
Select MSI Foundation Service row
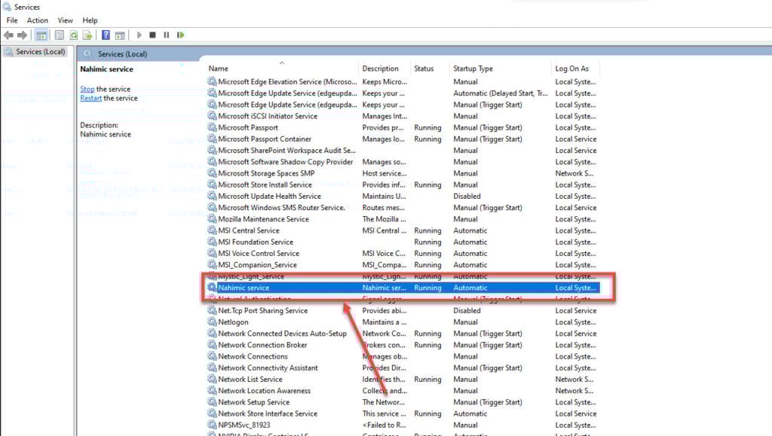pos(403,242)
